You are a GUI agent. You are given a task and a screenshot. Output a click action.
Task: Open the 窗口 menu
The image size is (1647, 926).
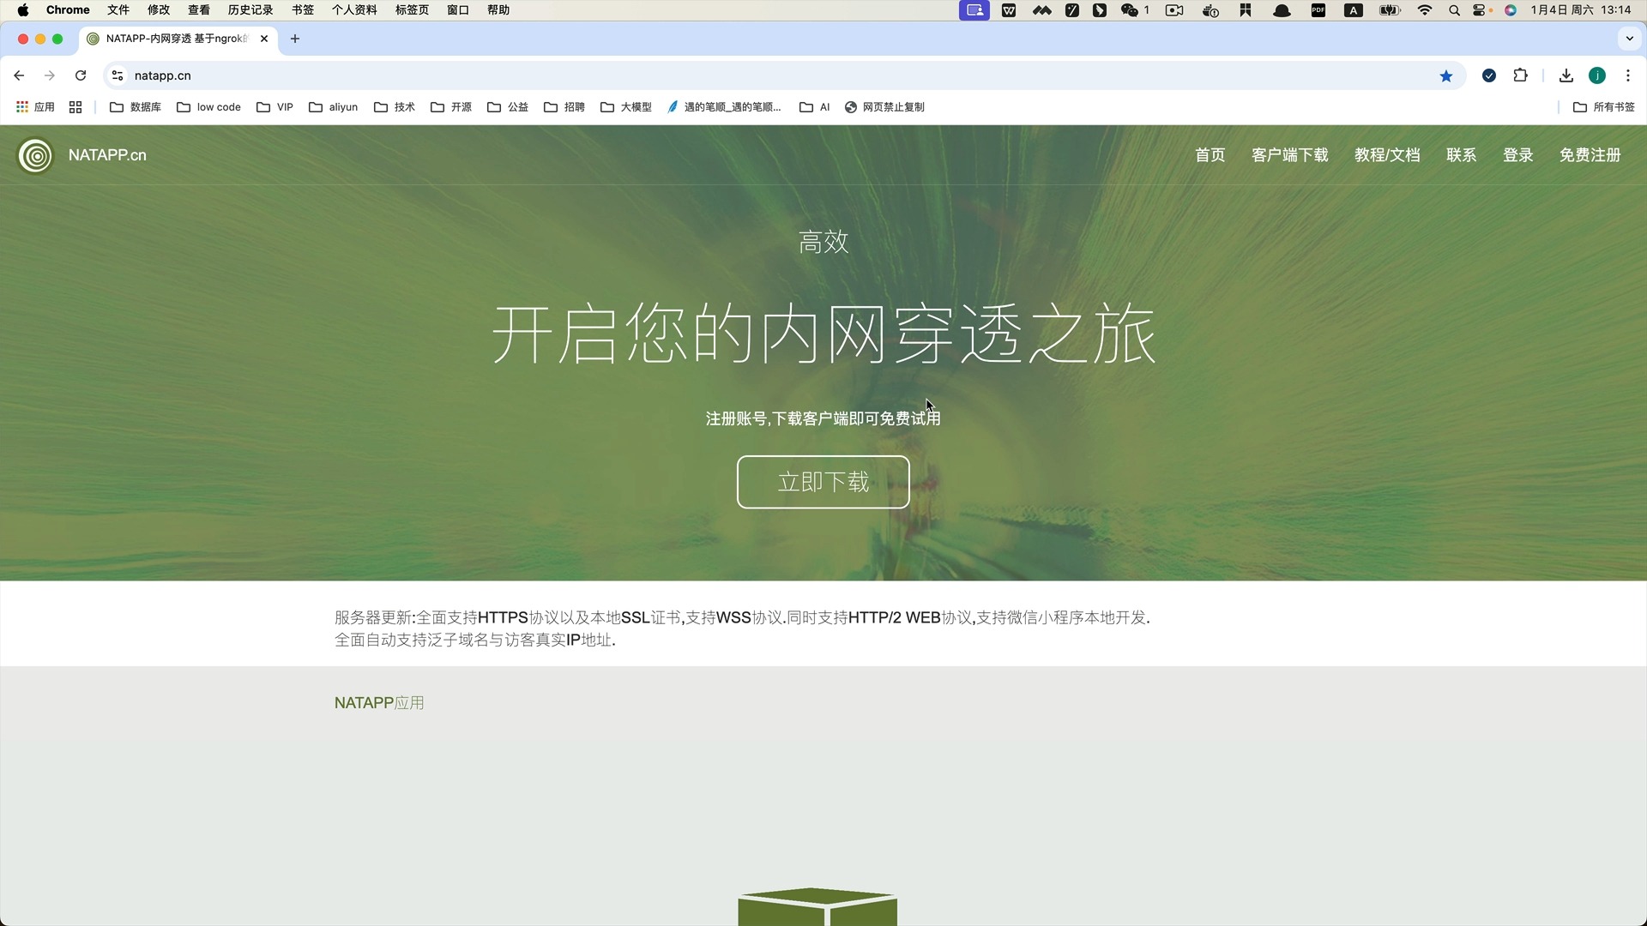click(x=458, y=10)
